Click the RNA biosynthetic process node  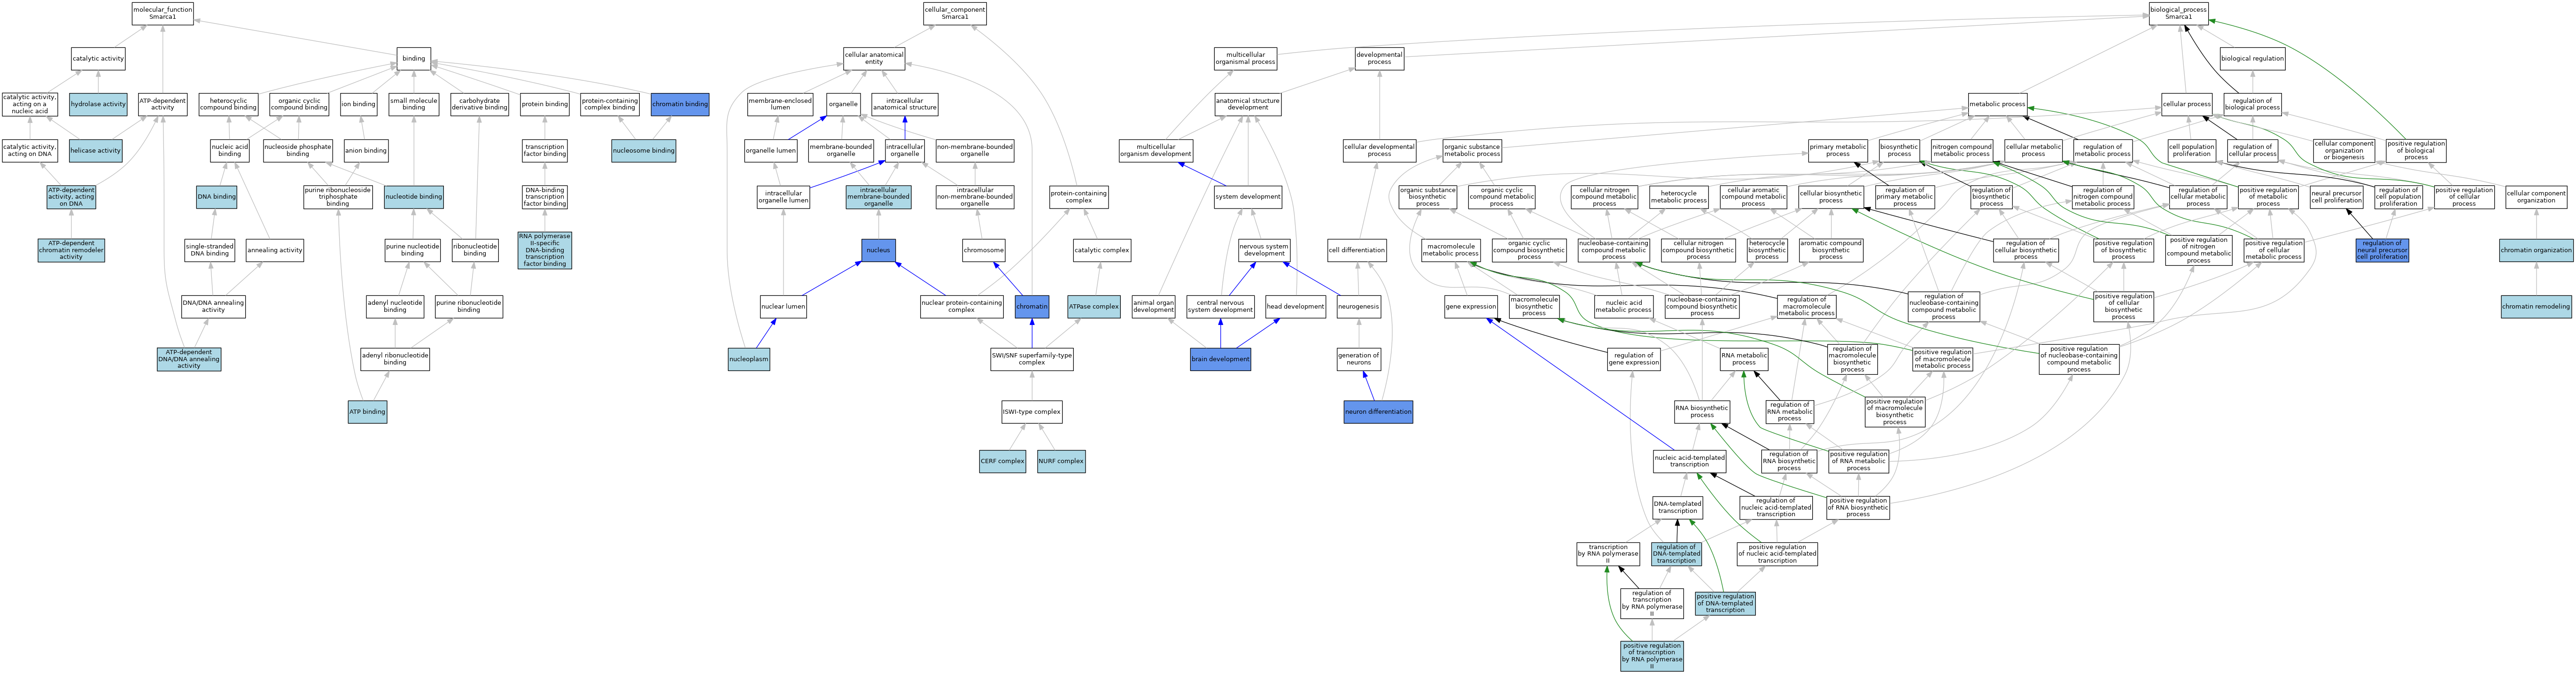pyautogui.click(x=1702, y=412)
